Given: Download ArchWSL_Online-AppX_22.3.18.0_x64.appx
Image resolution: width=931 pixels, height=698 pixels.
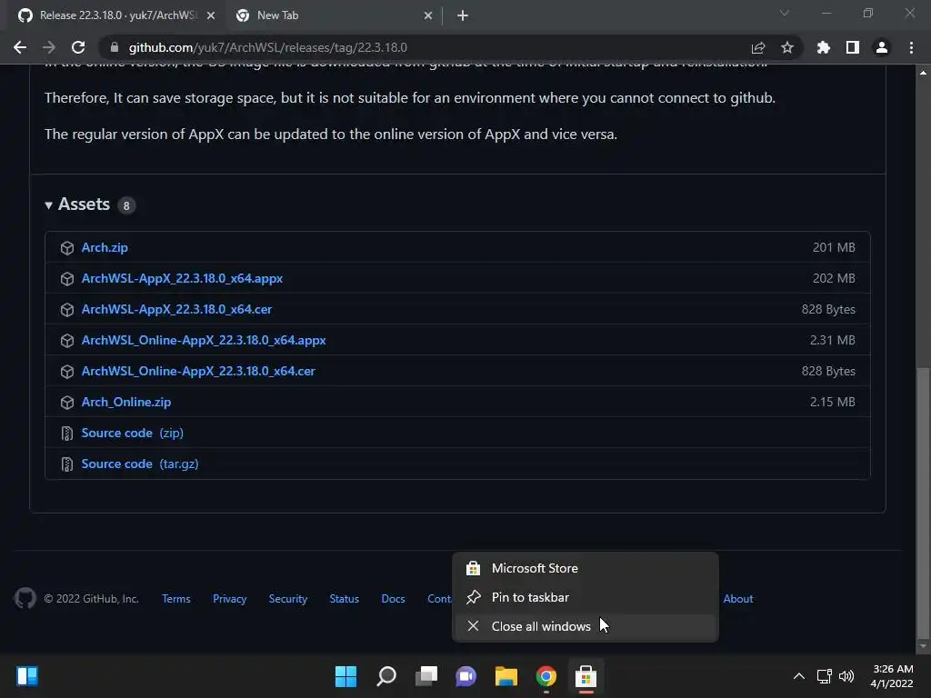Looking at the screenshot, I should pos(204,340).
